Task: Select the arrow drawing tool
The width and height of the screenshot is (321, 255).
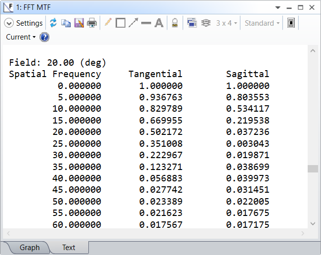Action: [x=133, y=23]
